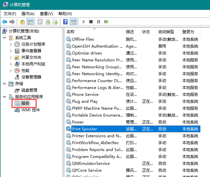The image size is (210, 177).
Task: Select 磁盘管理 under 存储
Action: [x=29, y=90]
